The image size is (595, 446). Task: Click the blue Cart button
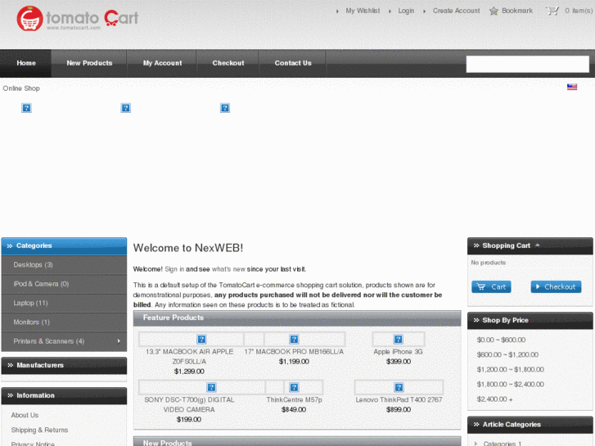click(x=491, y=287)
